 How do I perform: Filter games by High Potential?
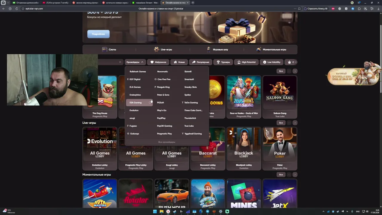tap(246, 62)
